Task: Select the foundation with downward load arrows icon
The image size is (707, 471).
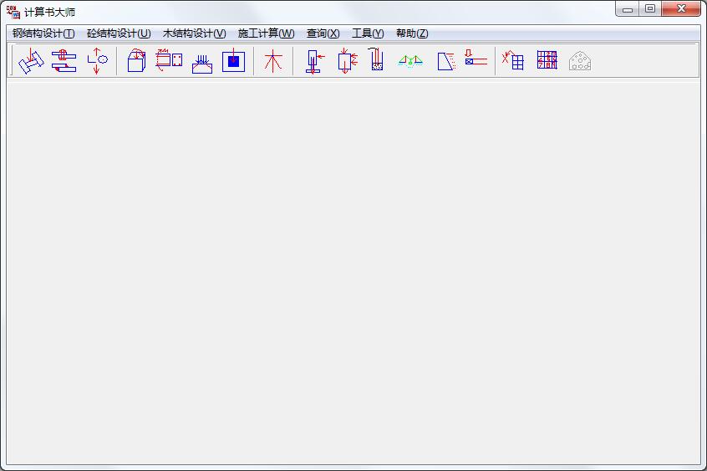Action: pos(201,62)
